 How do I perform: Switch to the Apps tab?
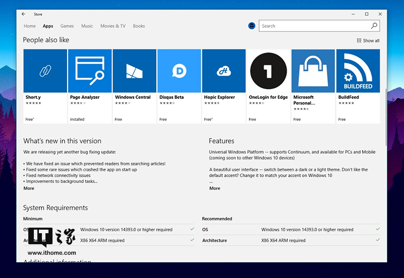[x=48, y=26]
